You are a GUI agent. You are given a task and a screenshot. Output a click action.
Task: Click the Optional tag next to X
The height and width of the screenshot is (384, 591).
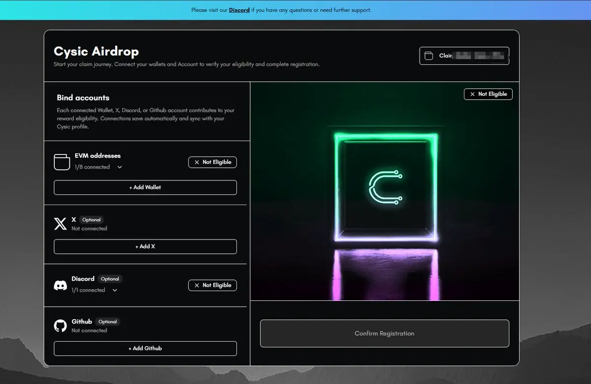tap(92, 220)
